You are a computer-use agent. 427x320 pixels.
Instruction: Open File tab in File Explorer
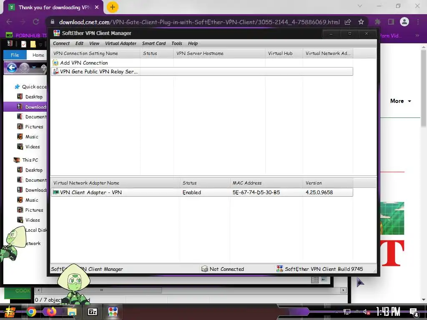(15, 55)
